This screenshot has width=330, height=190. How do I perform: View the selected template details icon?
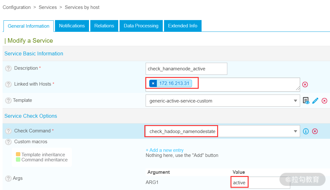tap(306, 101)
